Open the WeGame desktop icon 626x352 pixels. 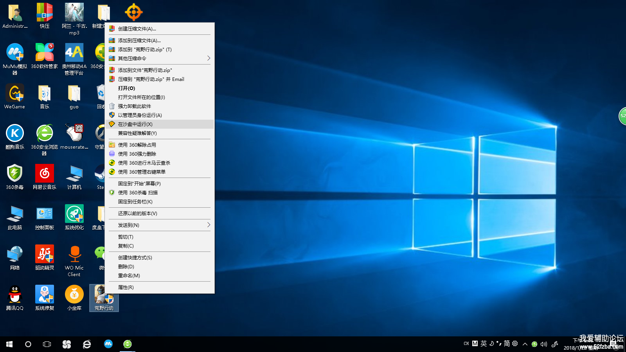tap(15, 94)
